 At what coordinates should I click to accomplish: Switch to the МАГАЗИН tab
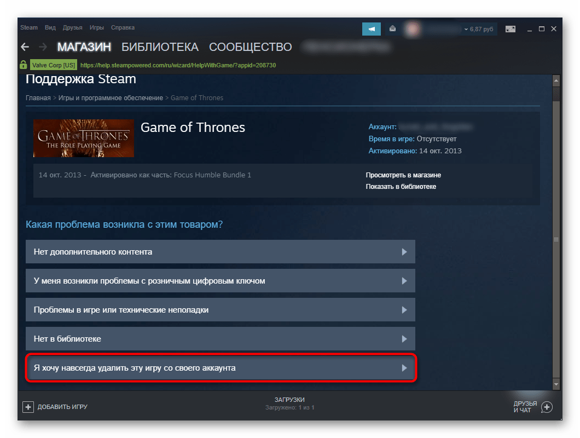point(84,47)
